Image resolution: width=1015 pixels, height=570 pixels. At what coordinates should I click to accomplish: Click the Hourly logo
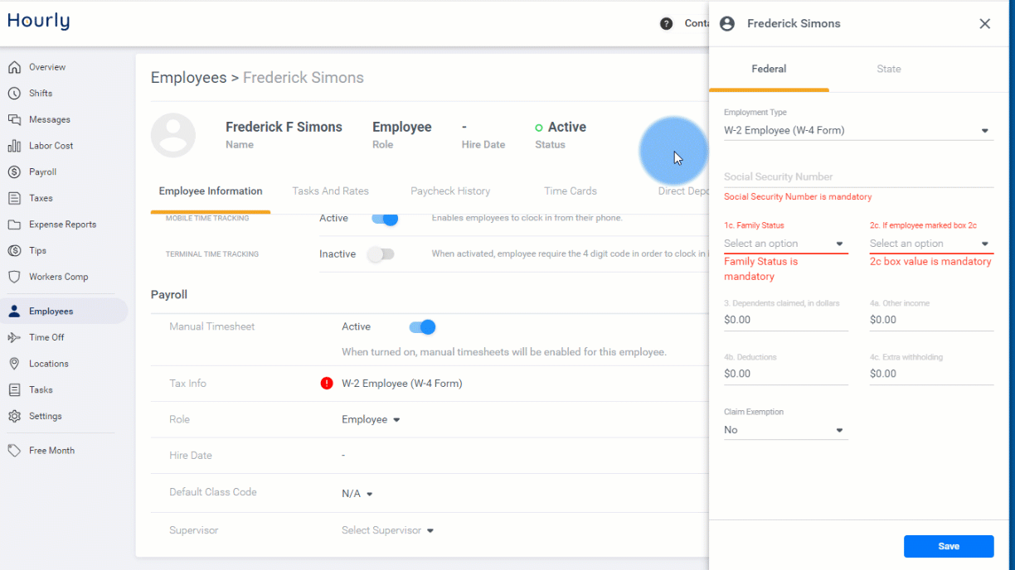38,22
